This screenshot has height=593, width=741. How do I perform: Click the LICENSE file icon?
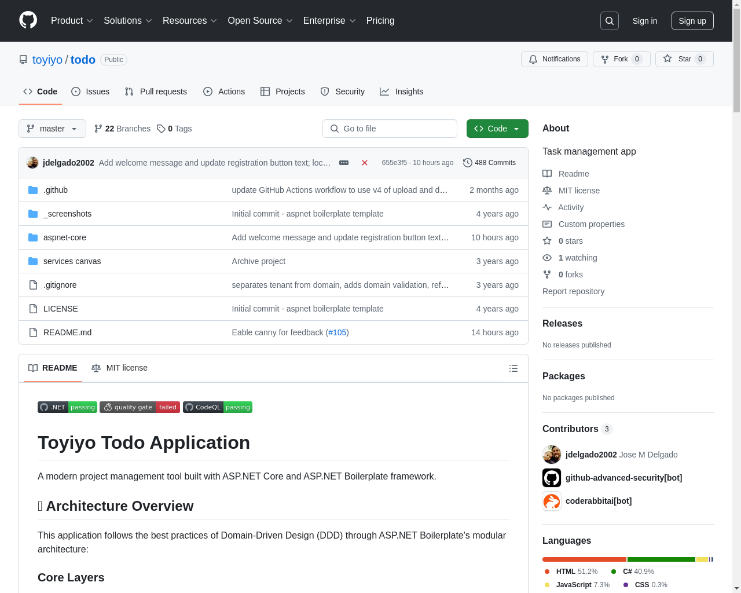(x=33, y=309)
